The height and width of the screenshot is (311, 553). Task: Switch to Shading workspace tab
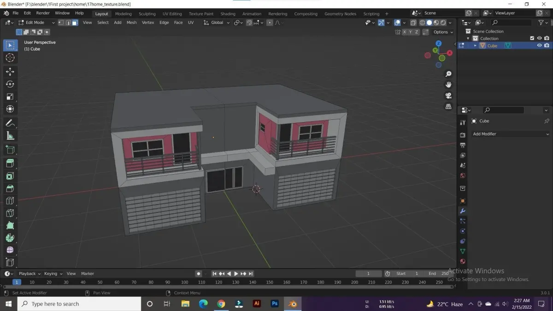pos(228,14)
